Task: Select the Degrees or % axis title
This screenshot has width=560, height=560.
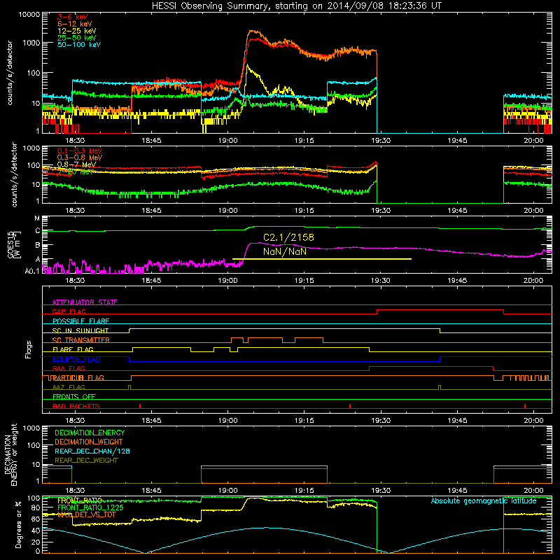Action: tap(18, 524)
